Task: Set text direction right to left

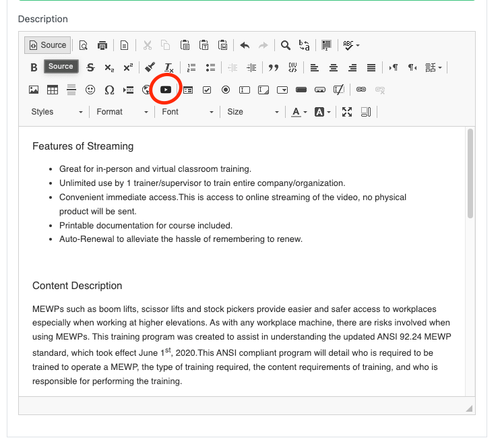Action: click(x=412, y=67)
